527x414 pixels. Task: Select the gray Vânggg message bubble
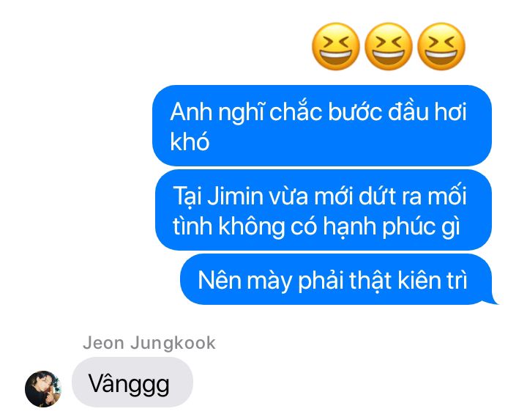coord(132,382)
